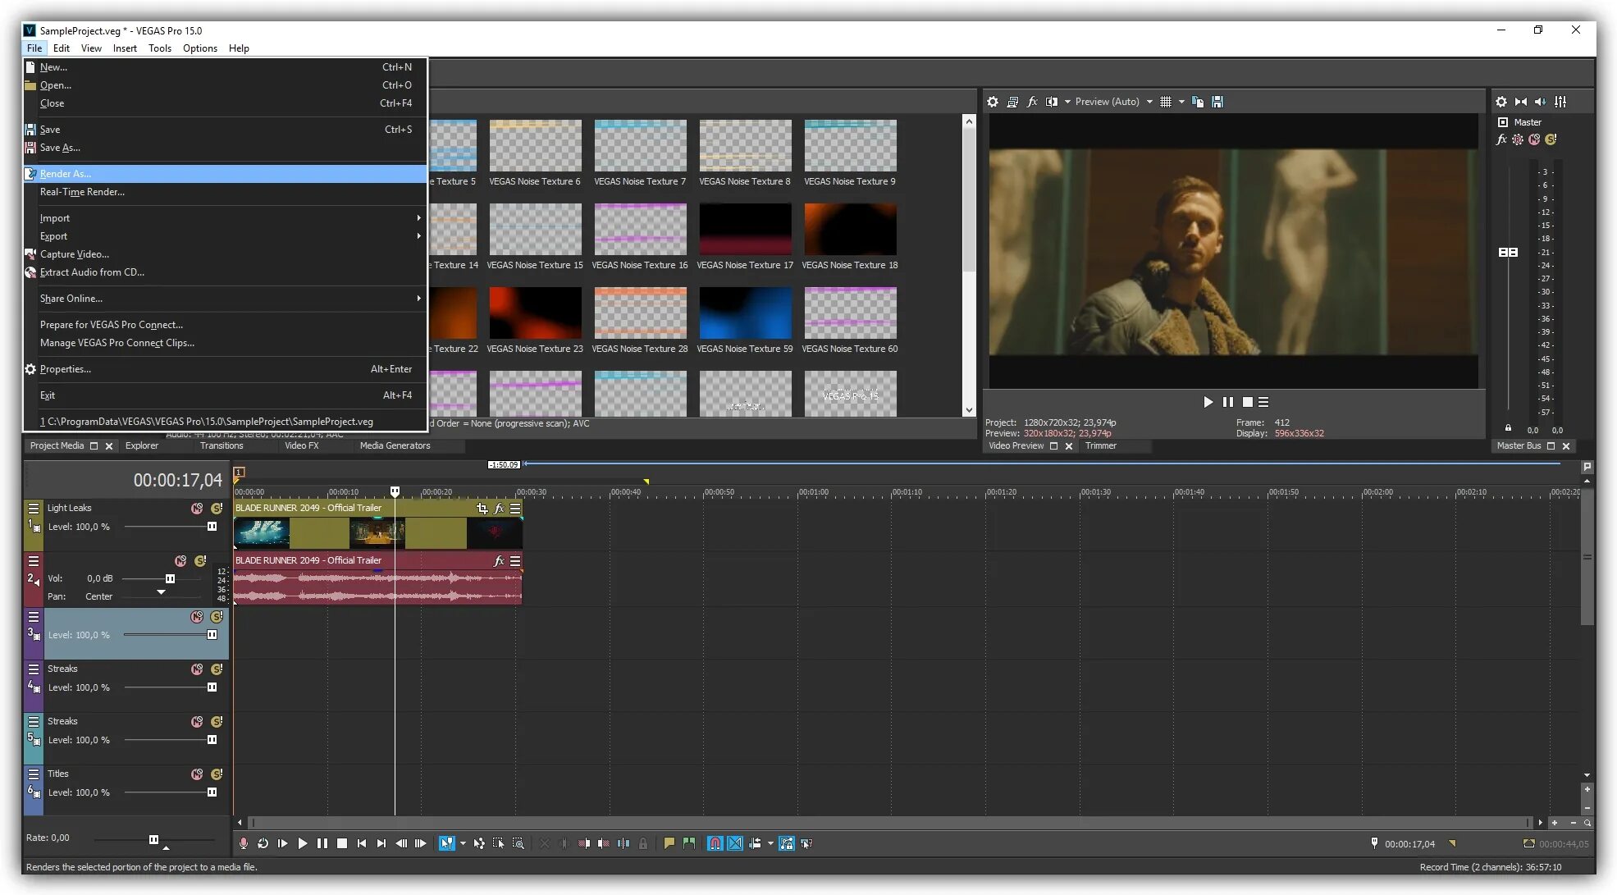Switch to the Transitions tab
Image resolution: width=1617 pixels, height=895 pixels.
(x=222, y=446)
